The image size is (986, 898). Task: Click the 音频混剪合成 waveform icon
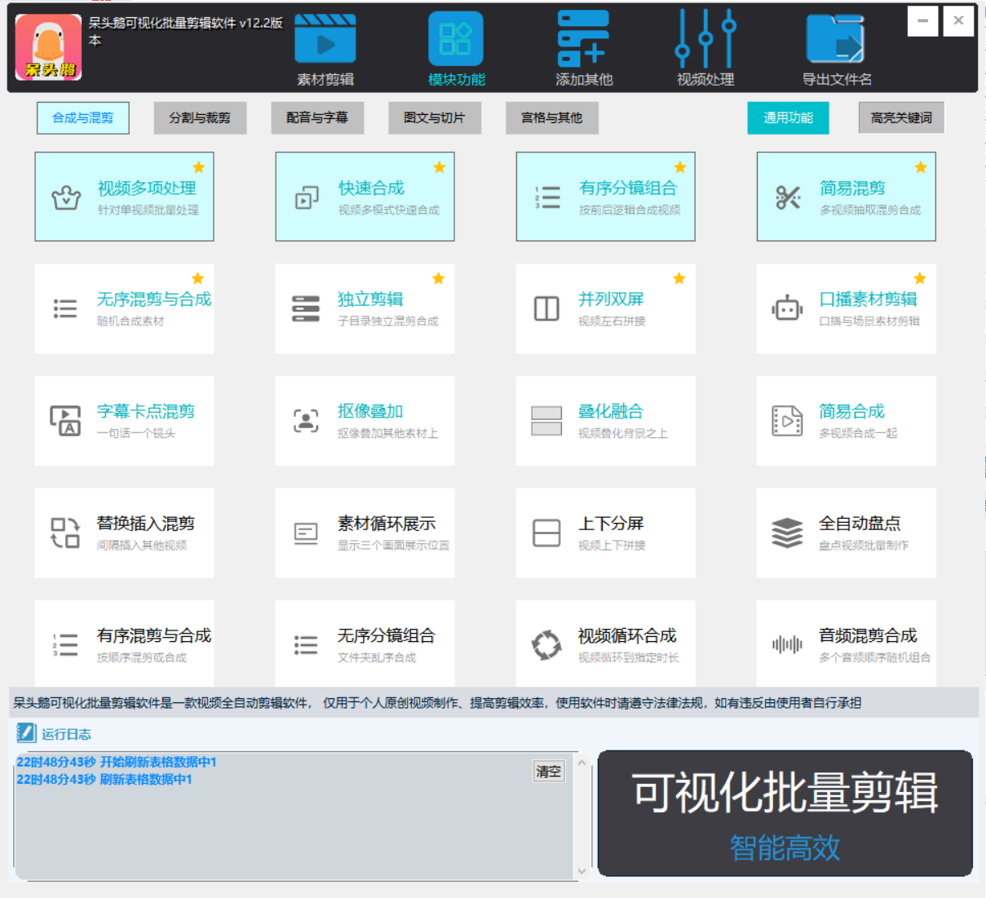point(786,644)
